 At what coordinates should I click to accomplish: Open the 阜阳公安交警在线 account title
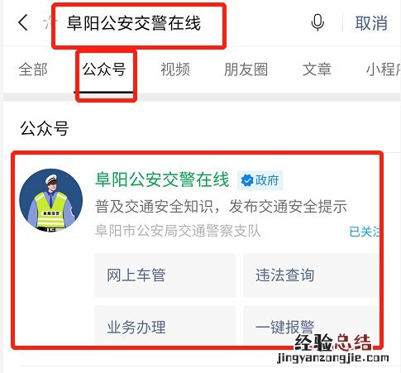click(162, 179)
